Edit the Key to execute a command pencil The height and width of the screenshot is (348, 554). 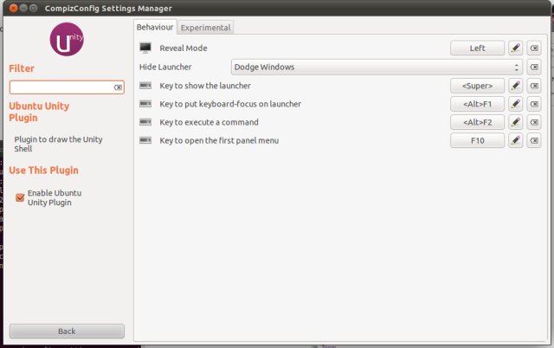click(516, 122)
